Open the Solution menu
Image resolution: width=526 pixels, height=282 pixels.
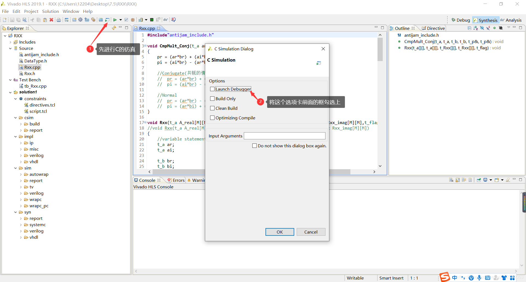[50, 11]
